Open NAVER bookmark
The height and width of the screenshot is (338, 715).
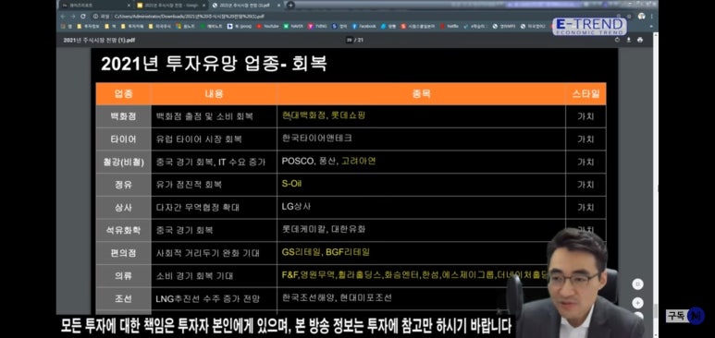tap(293, 27)
